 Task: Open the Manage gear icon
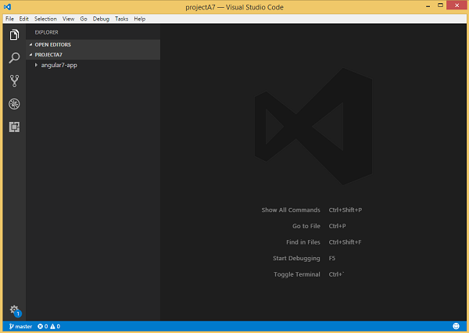14,310
